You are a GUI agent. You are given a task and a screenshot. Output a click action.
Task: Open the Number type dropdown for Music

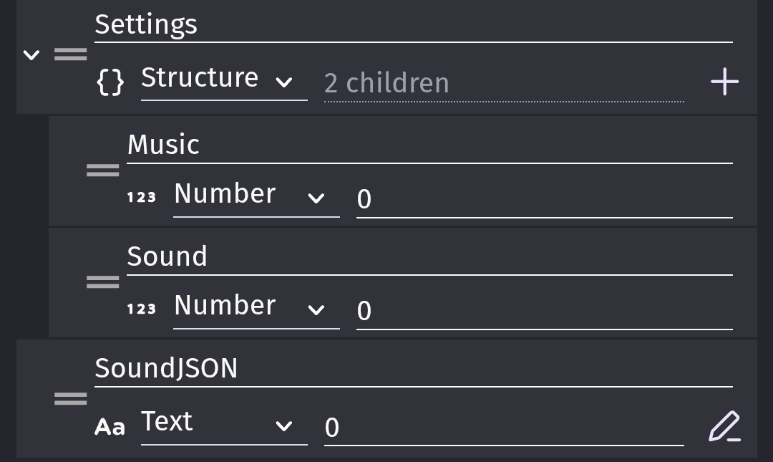click(256, 196)
